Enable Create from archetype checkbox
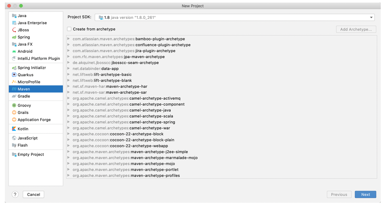This screenshot has height=204, width=382. point(69,29)
